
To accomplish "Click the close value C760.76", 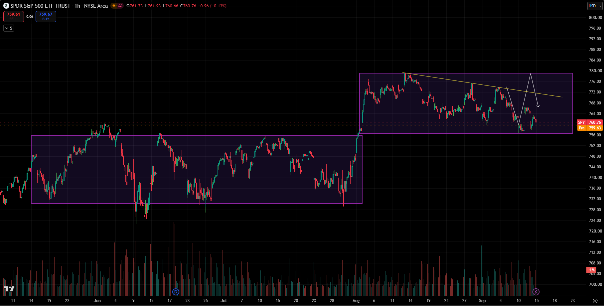I will click(188, 6).
